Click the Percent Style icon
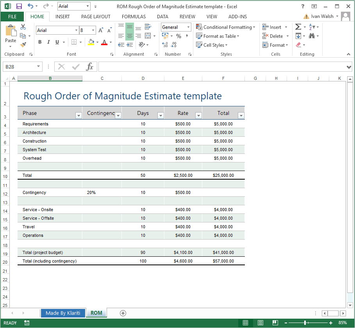Image resolution: width=355 pixels, height=328 pixels. (x=178, y=36)
